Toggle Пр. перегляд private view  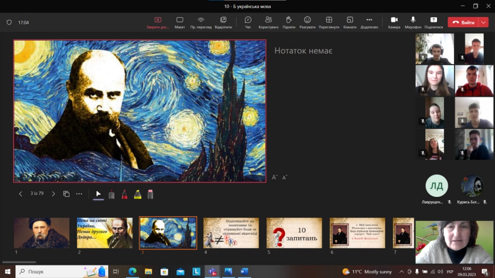tap(201, 22)
